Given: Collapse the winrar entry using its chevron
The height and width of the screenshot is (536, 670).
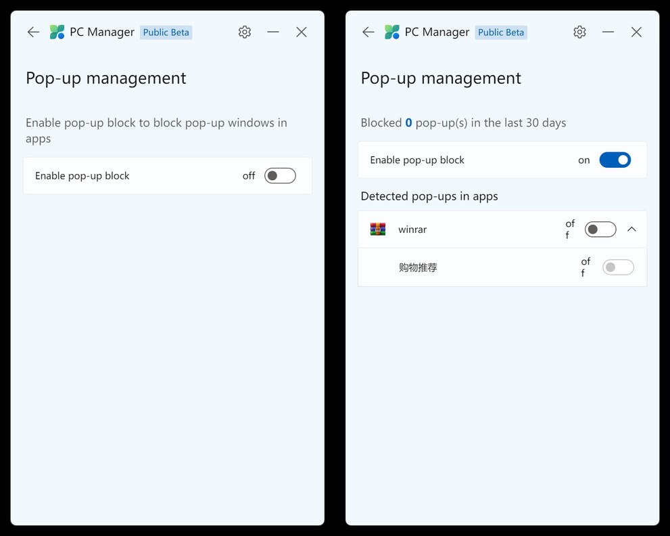Looking at the screenshot, I should click(631, 229).
